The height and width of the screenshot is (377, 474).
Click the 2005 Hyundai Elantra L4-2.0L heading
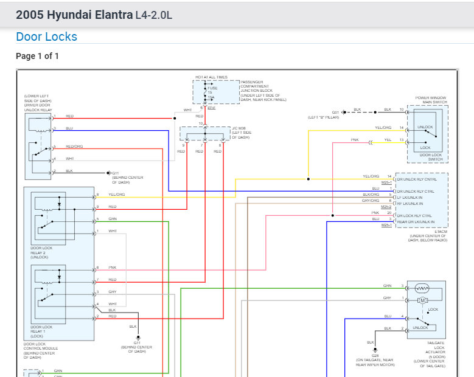(x=94, y=15)
